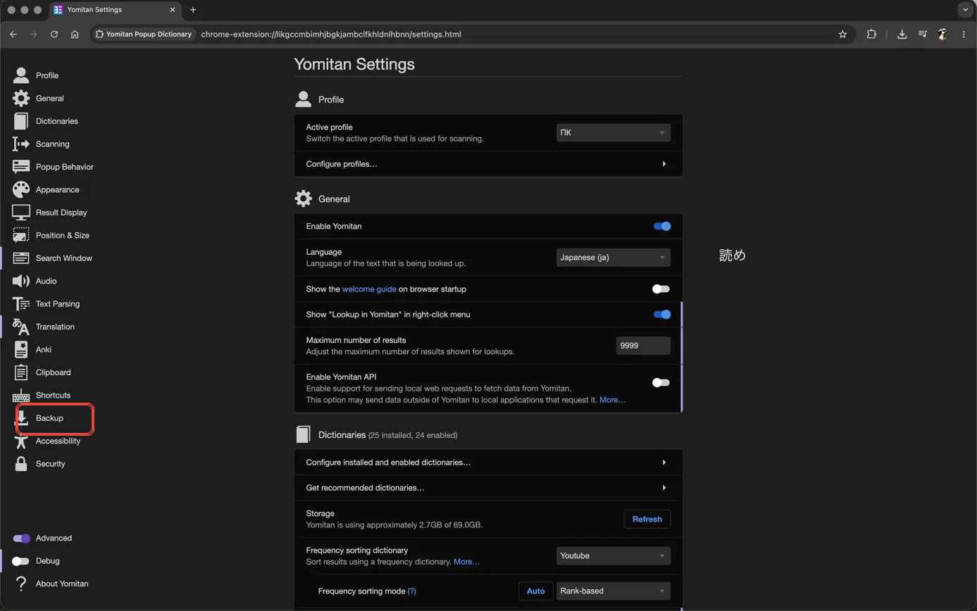977x611 pixels.
Task: Reload the page with browser refresh icon
Action: (54, 34)
